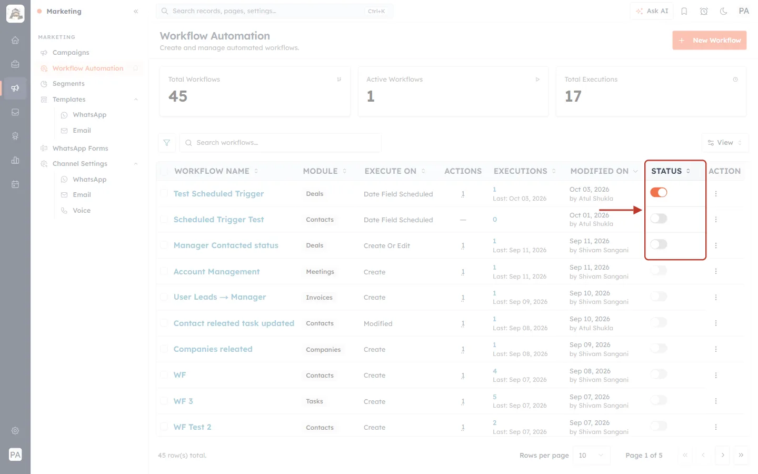Switch to dark mode moon icon

point(724,11)
